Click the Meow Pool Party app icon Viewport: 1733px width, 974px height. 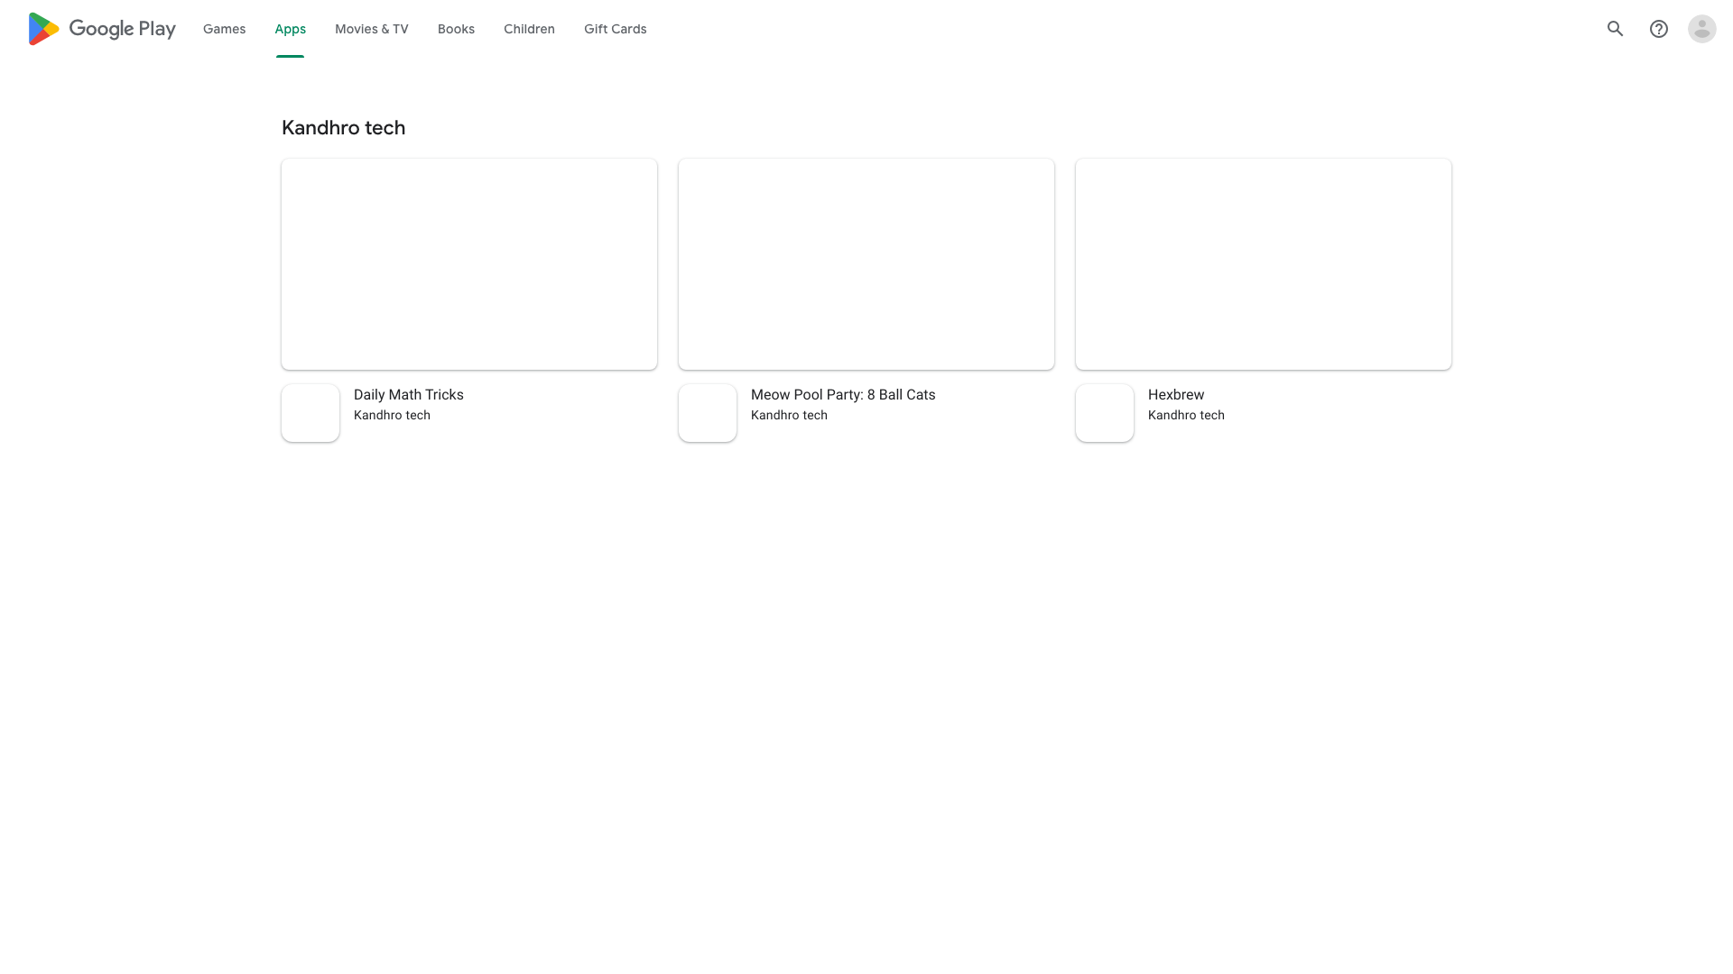click(x=708, y=413)
